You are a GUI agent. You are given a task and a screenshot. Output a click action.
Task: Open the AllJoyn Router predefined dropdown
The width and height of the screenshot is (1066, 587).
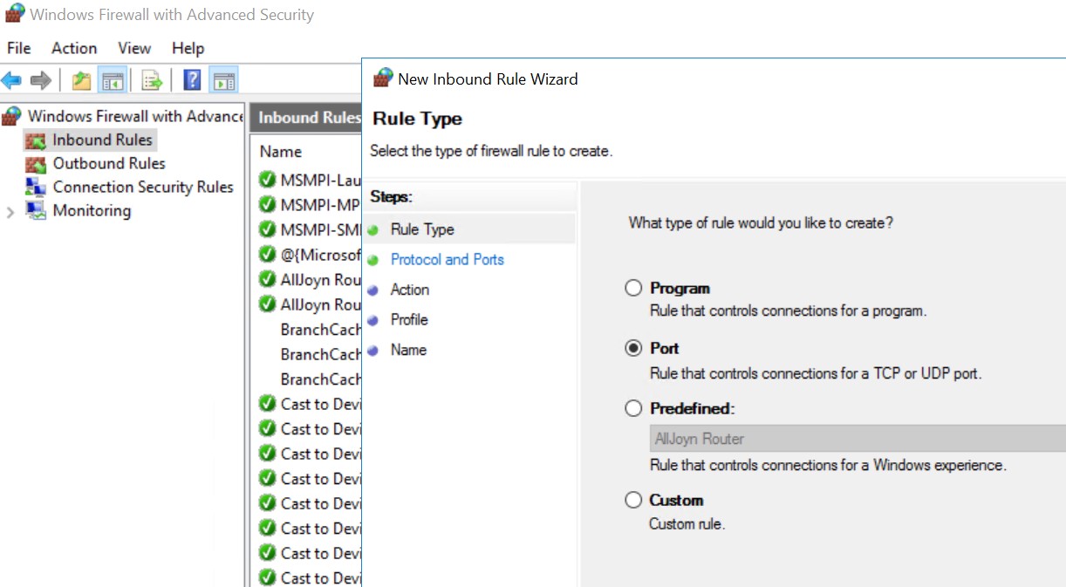pos(858,439)
